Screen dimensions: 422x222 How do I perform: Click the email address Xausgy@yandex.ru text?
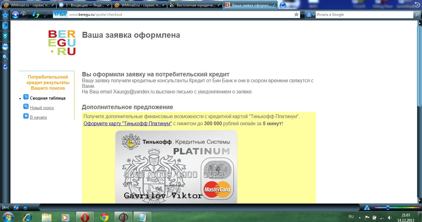[x=134, y=92]
